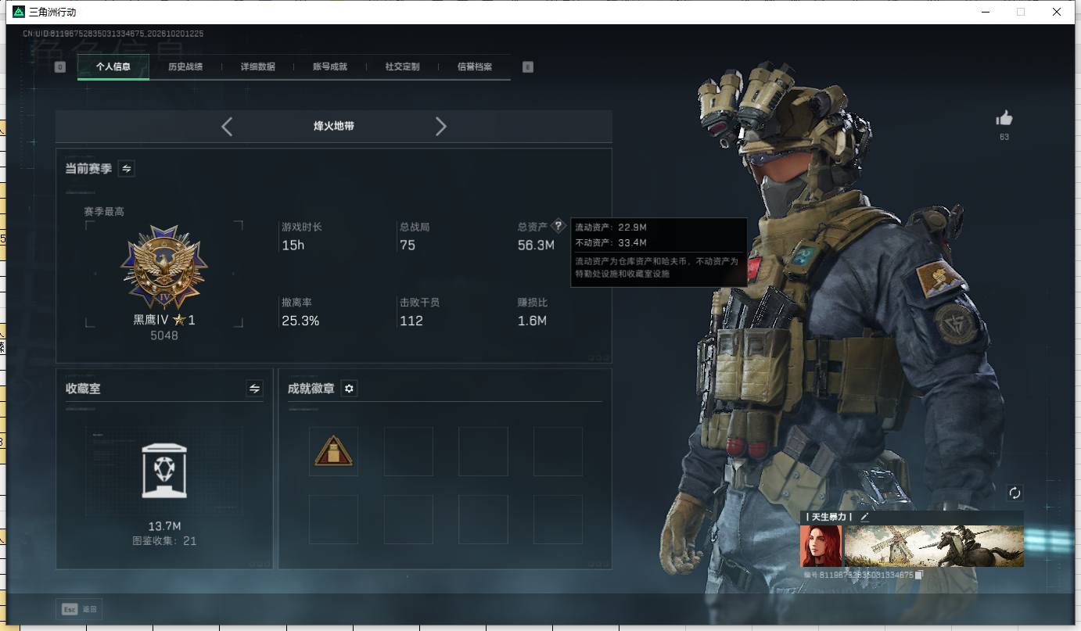Open the windmill knight banner card
This screenshot has height=631, width=1081.
point(934,546)
